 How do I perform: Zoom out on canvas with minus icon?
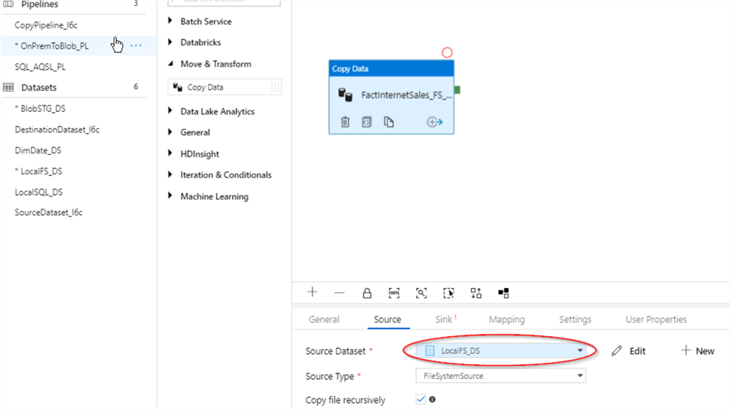point(339,293)
